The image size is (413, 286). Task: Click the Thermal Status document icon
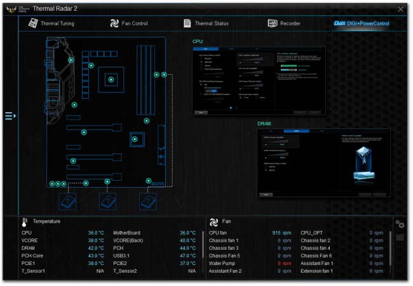point(187,23)
